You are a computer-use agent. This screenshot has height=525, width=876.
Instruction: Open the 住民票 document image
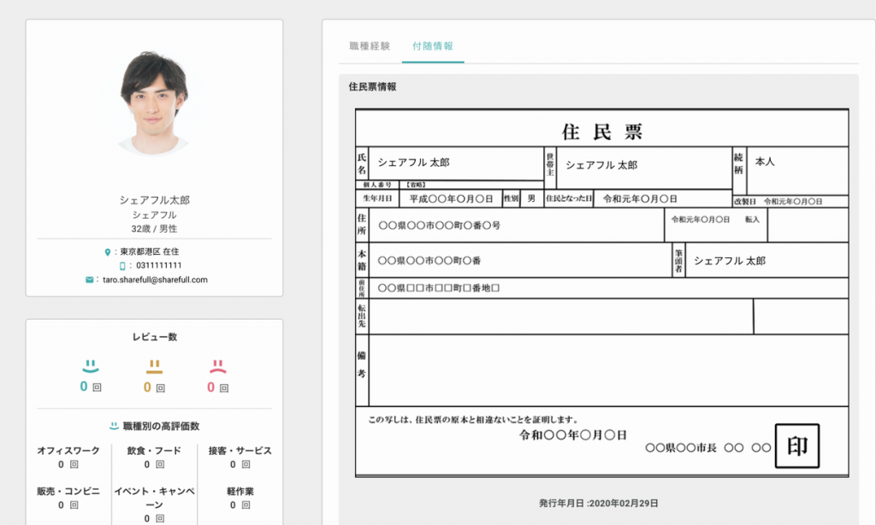[x=601, y=293]
